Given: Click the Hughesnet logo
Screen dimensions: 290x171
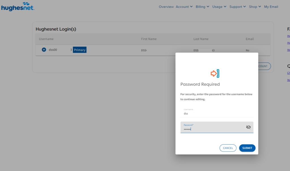Looking at the screenshot, I should [x=18, y=7].
